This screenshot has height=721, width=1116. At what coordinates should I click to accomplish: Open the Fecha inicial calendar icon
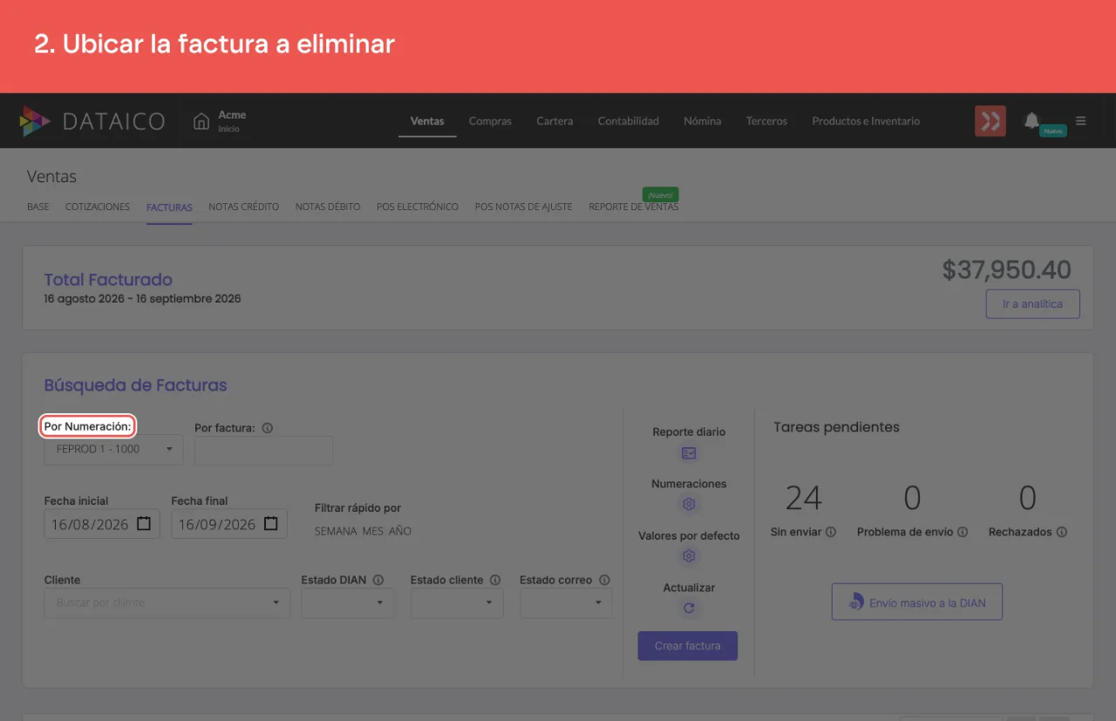click(x=145, y=524)
